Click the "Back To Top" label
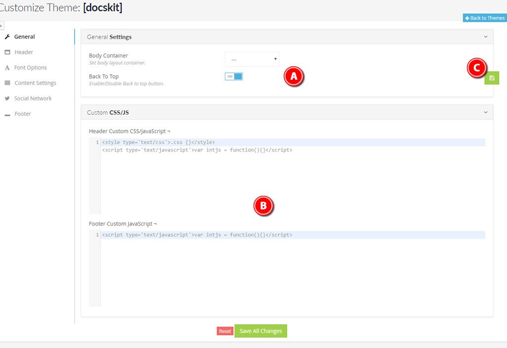The height and width of the screenshot is (348, 507). [x=104, y=77]
